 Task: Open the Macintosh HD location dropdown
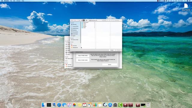coord(96,20)
